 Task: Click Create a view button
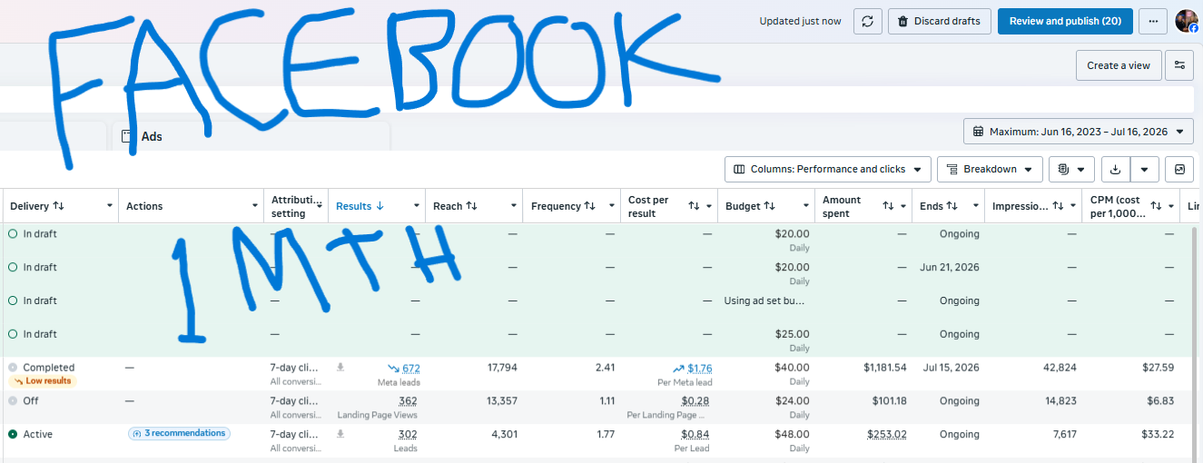click(1119, 65)
